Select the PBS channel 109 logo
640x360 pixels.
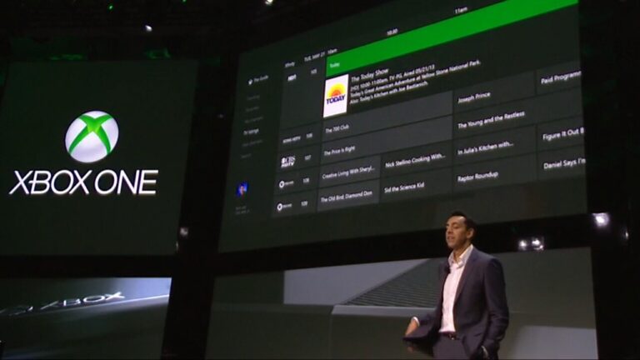point(284,207)
